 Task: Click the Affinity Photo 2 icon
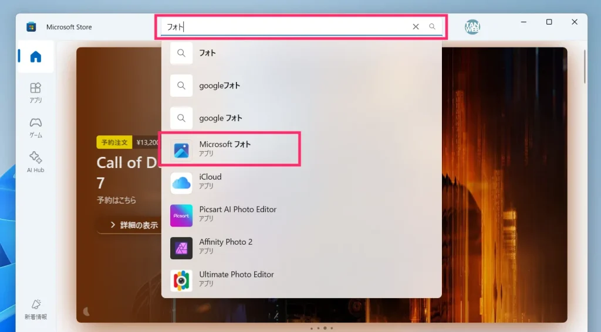[181, 248]
